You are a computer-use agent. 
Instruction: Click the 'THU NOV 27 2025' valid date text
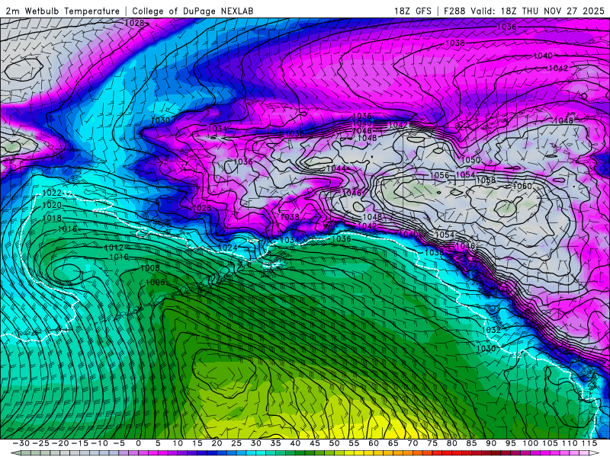coord(563,11)
